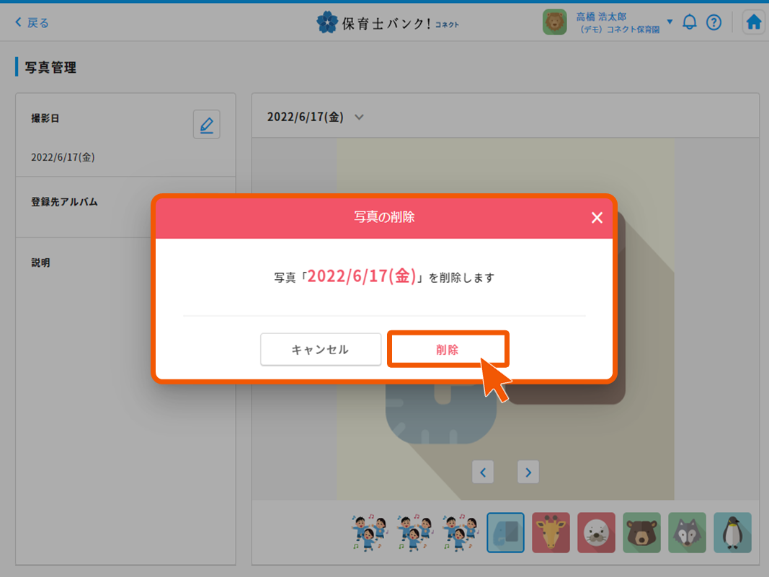The width and height of the screenshot is (769, 577).
Task: Select the bear photo thumbnail
Action: 641,532
